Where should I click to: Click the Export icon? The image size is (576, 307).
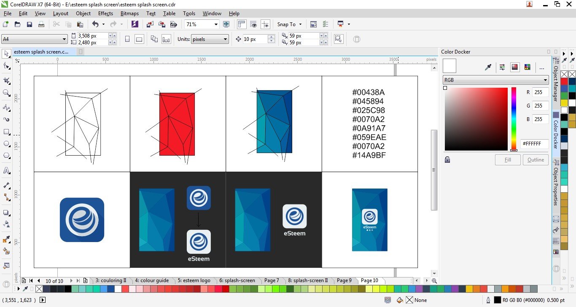click(161, 24)
